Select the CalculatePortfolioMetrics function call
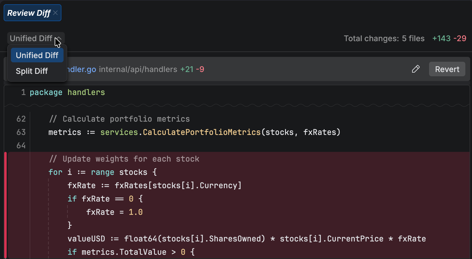This screenshot has height=259, width=472. point(202,132)
